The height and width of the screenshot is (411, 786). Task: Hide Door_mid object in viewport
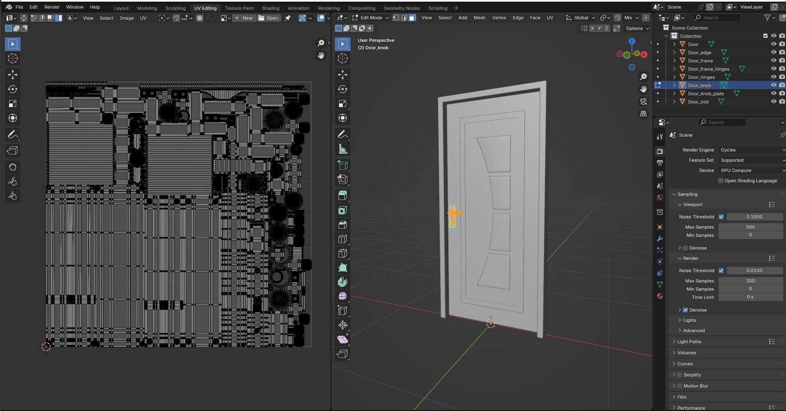pos(774,101)
